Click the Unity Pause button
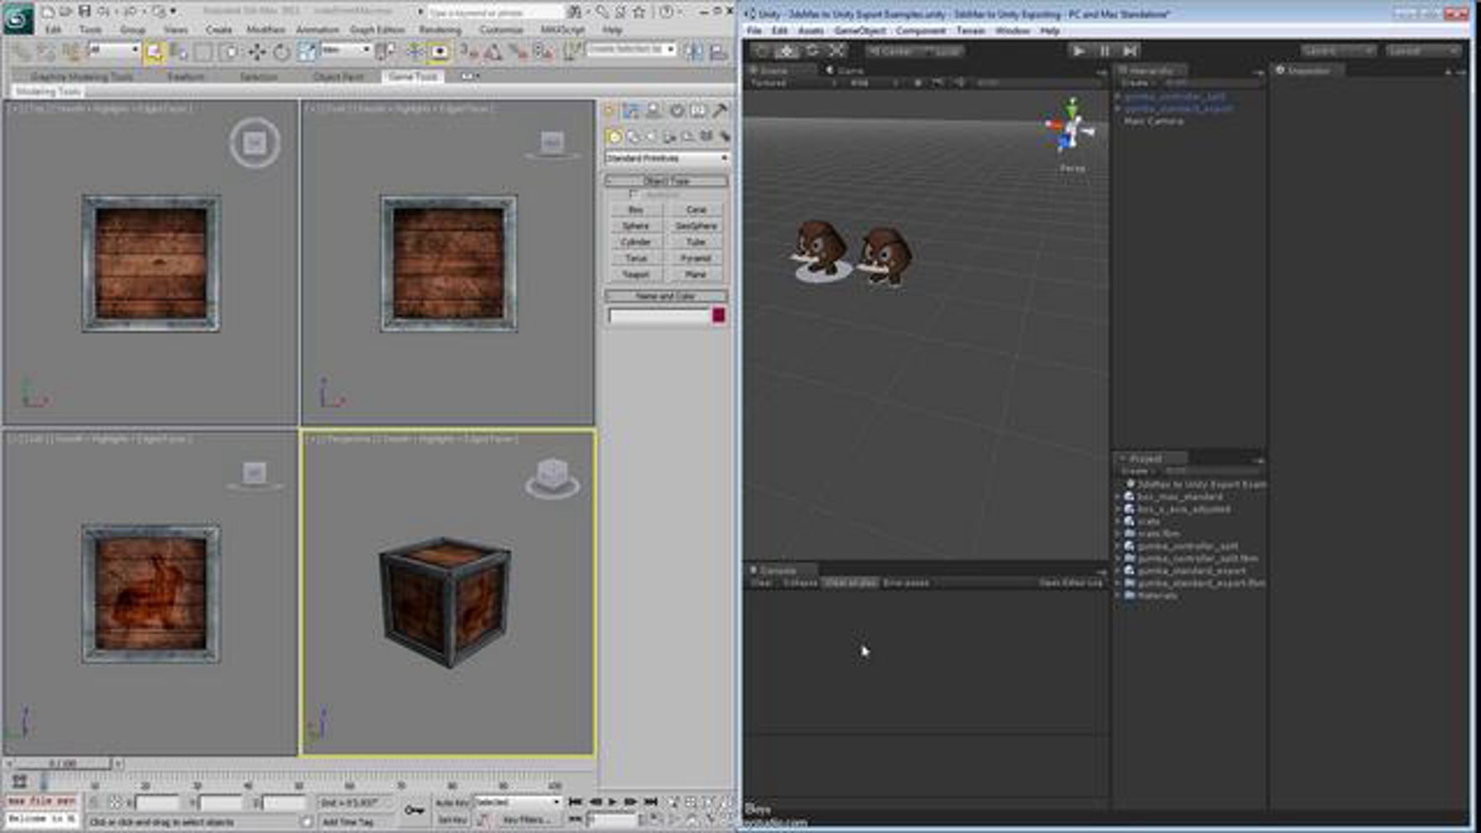 (x=1104, y=51)
